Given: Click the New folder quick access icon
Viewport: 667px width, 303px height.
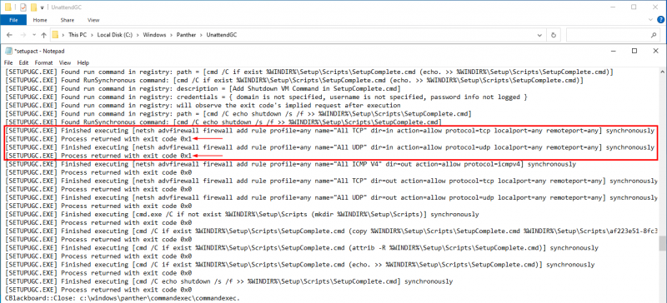Looking at the screenshot, I should point(33,7).
